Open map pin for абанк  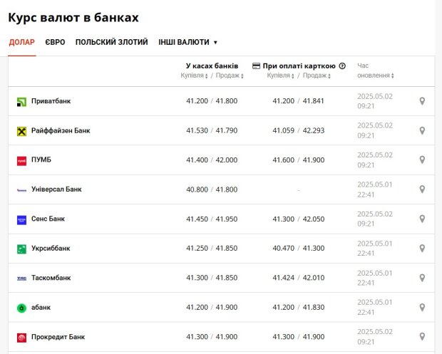point(422,307)
